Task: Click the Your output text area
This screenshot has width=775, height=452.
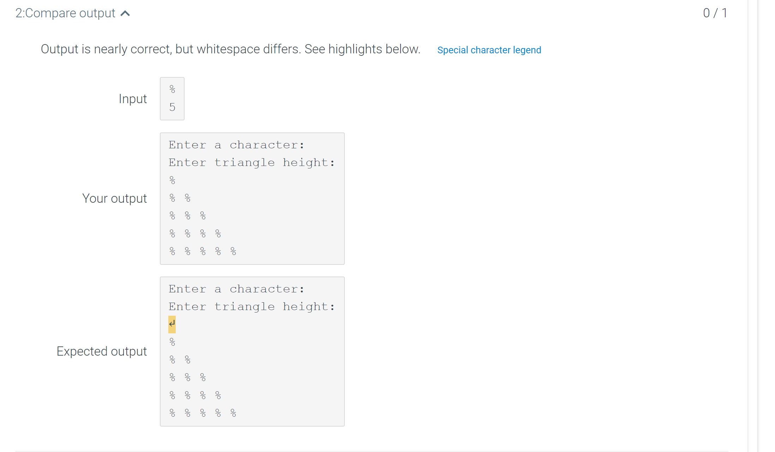Action: tap(252, 198)
